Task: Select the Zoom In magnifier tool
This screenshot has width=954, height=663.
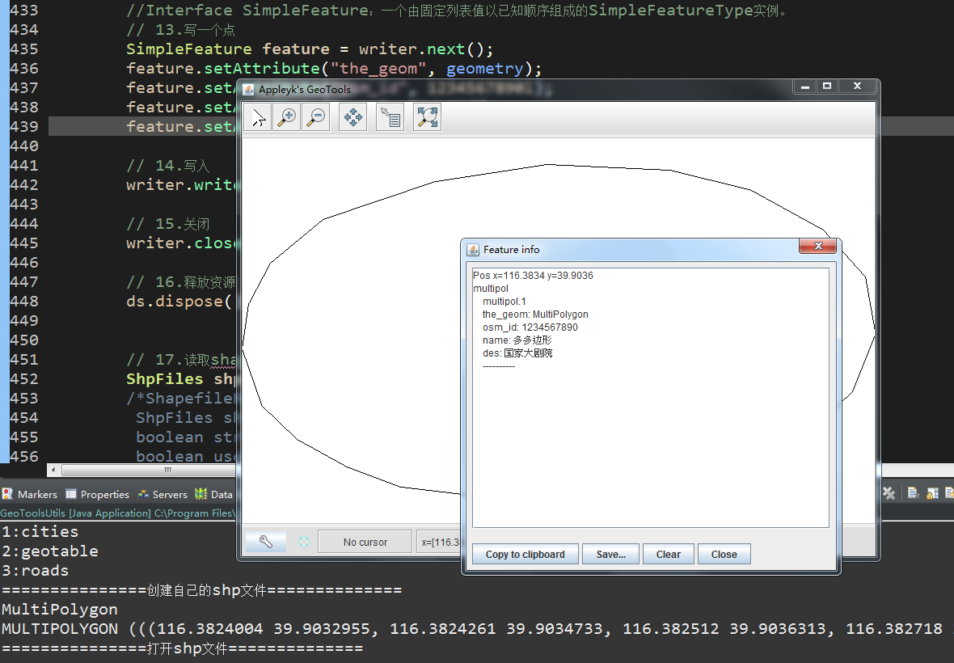Action: coord(286,117)
